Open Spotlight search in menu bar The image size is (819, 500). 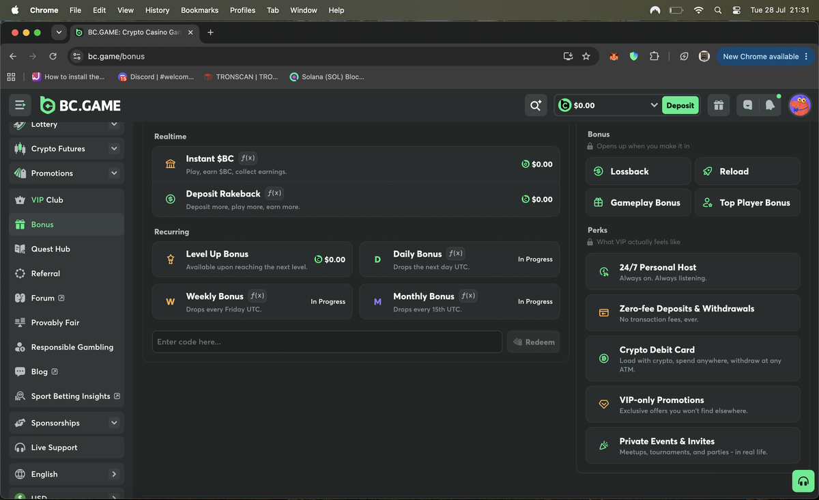(717, 10)
